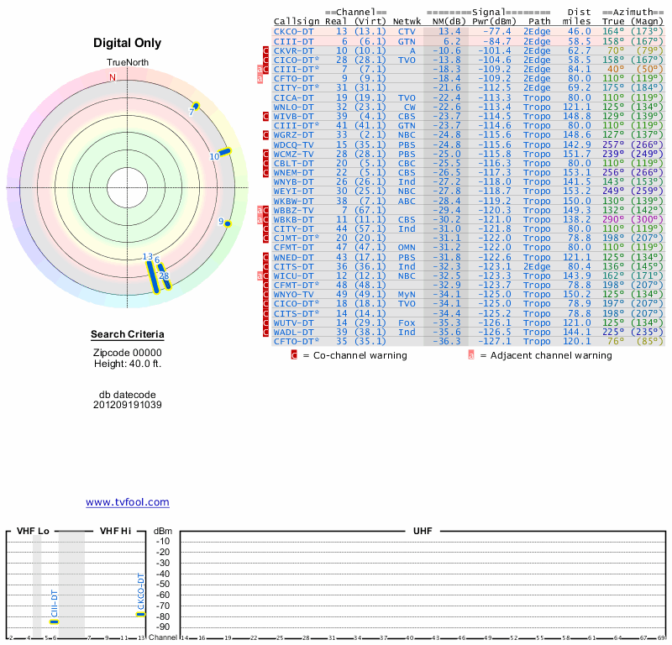The width and height of the screenshot is (672, 645).
Task: Open the WADL-DT callsign link
Action: coord(293,332)
